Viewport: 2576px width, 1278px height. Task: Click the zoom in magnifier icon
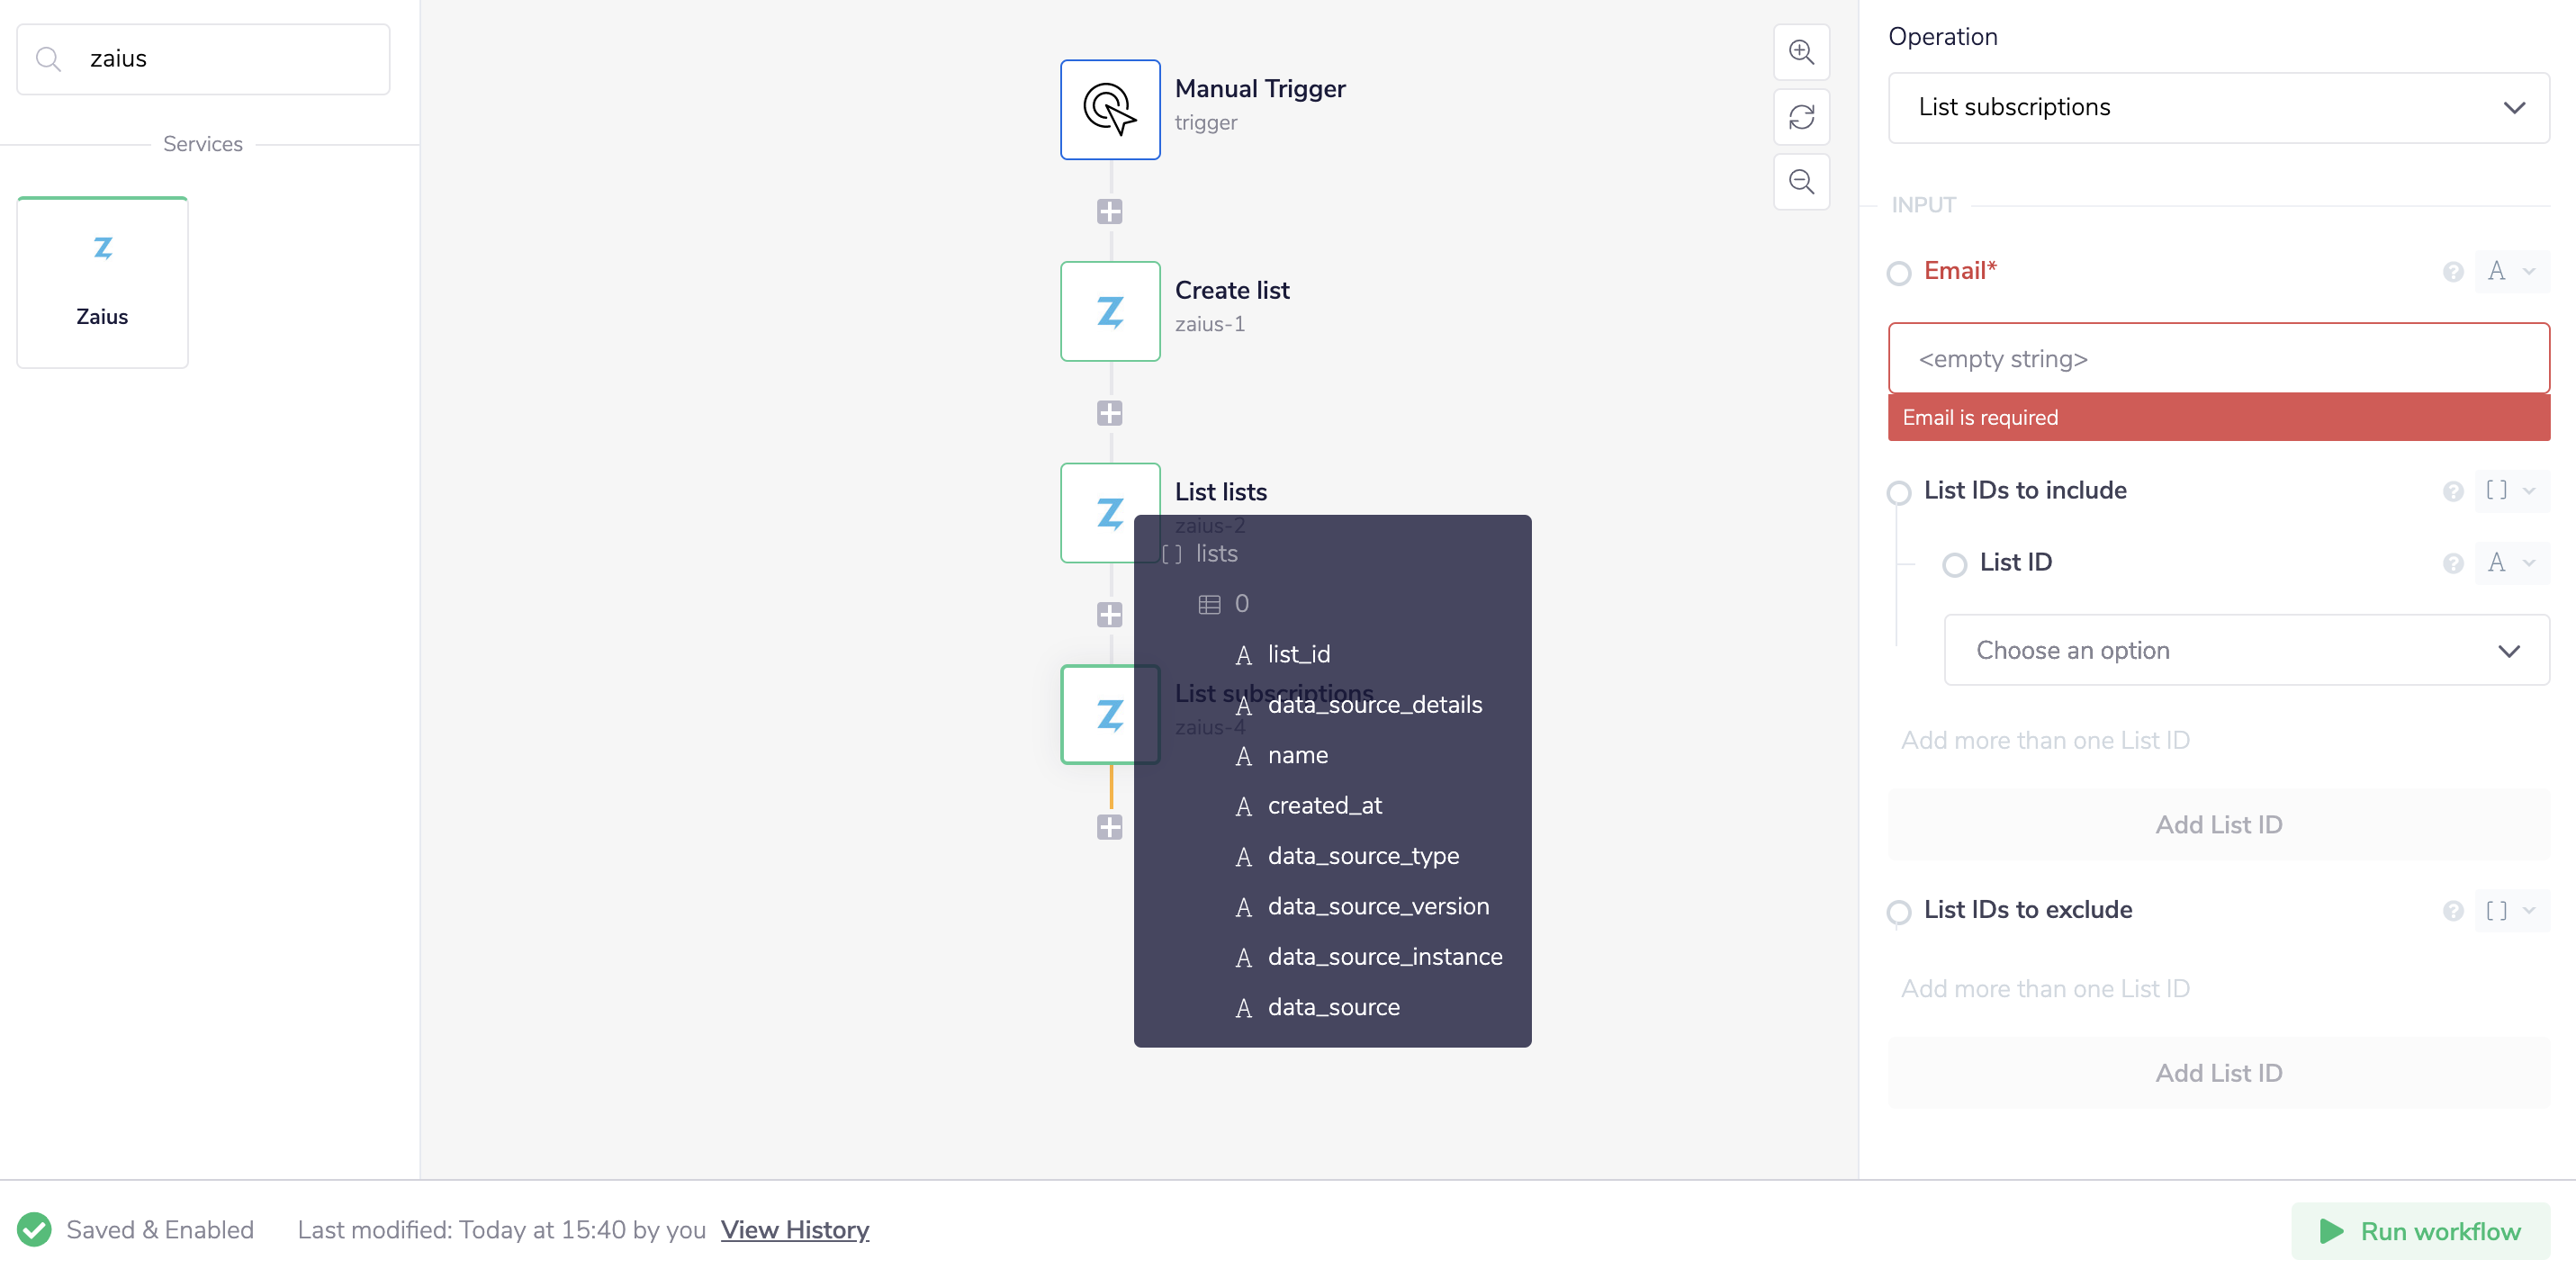[1801, 52]
